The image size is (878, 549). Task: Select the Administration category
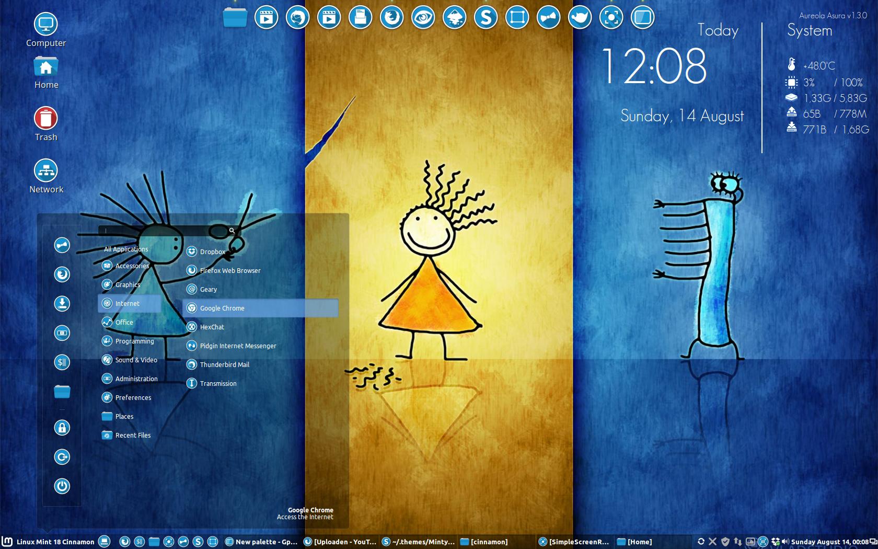click(x=129, y=379)
